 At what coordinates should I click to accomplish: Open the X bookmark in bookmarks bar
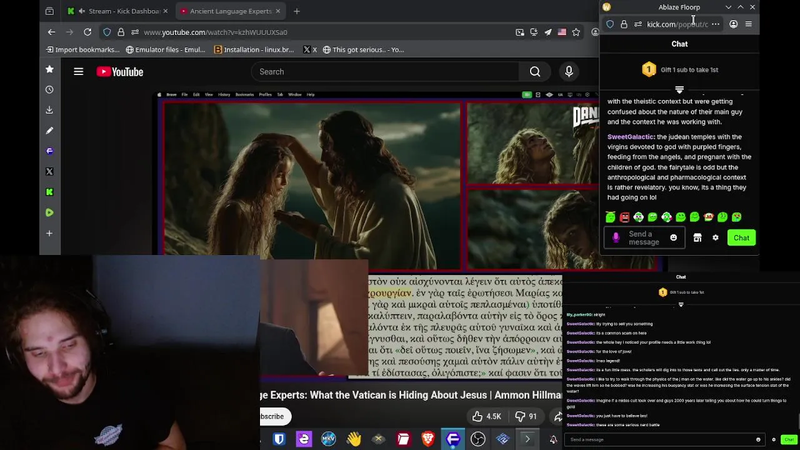click(310, 49)
